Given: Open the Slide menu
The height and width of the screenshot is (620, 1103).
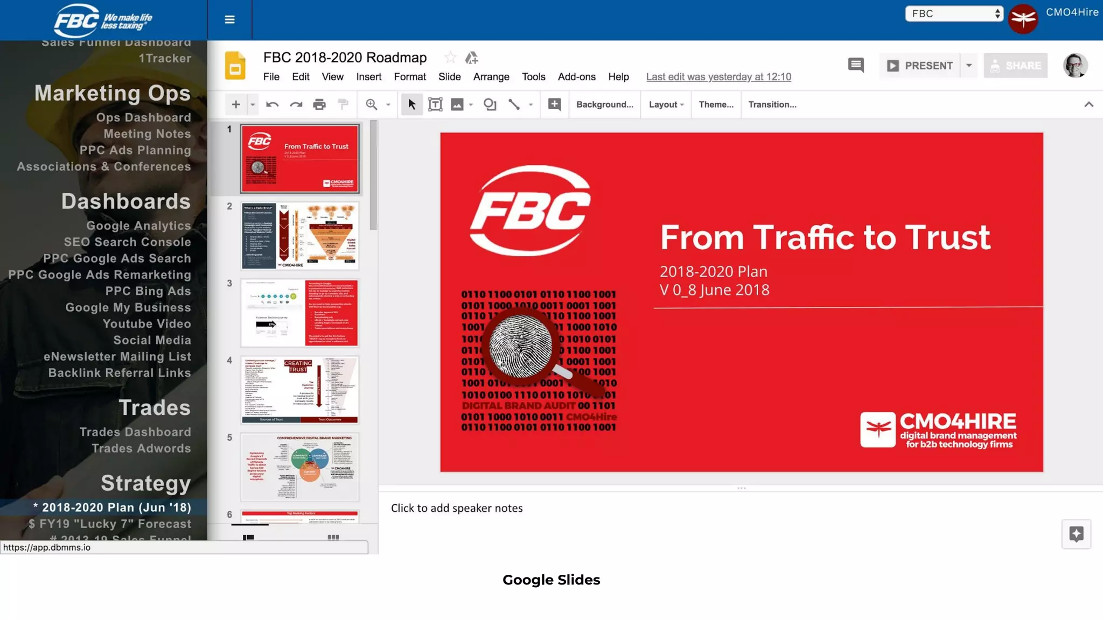Looking at the screenshot, I should pyautogui.click(x=450, y=77).
